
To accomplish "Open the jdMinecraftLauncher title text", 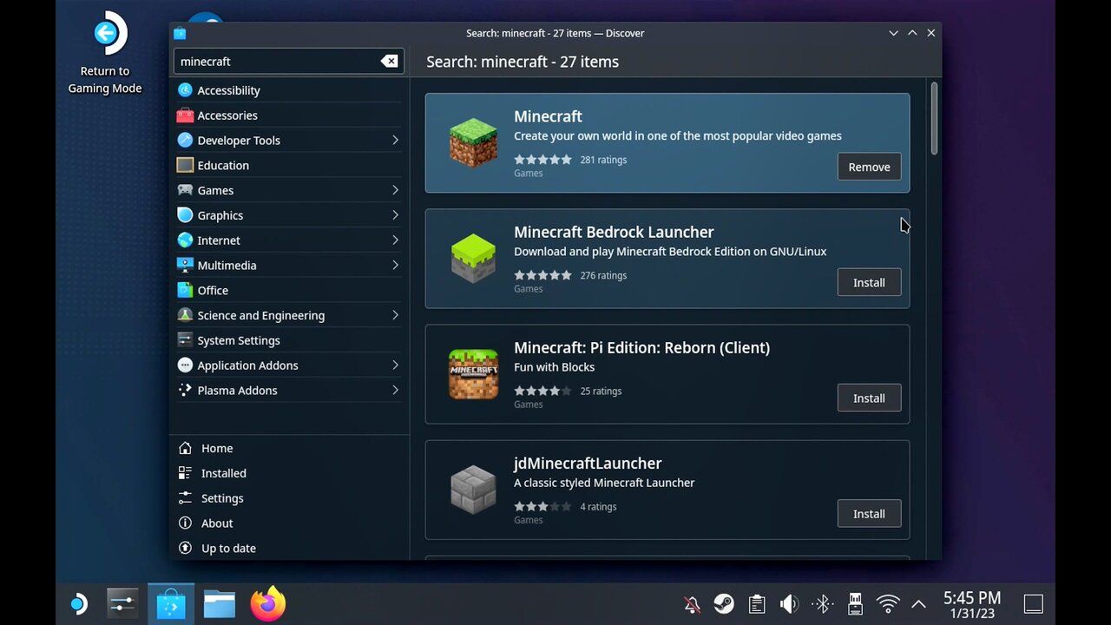I will coord(588,463).
